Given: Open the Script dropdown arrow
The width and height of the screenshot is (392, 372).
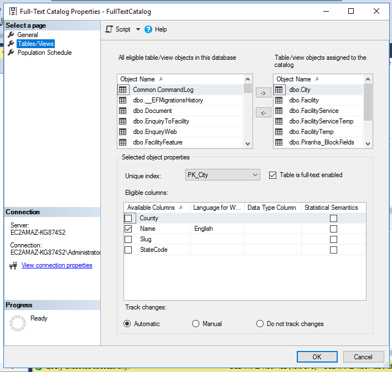Looking at the screenshot, I should [138, 29].
